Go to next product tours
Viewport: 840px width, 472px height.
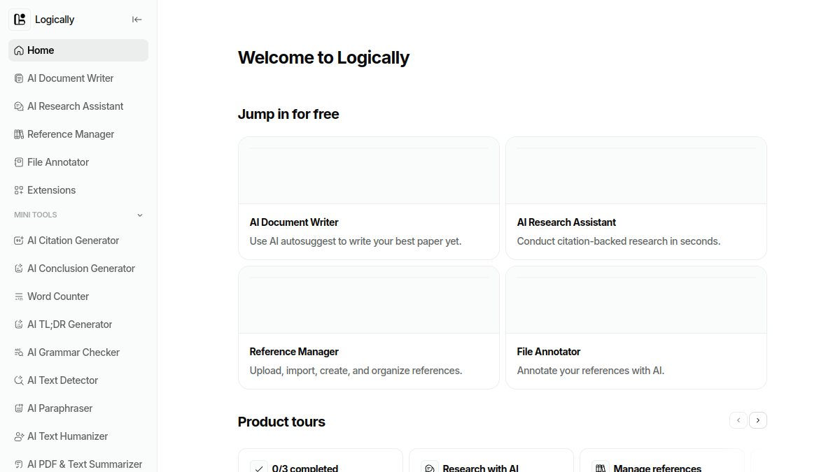click(758, 420)
